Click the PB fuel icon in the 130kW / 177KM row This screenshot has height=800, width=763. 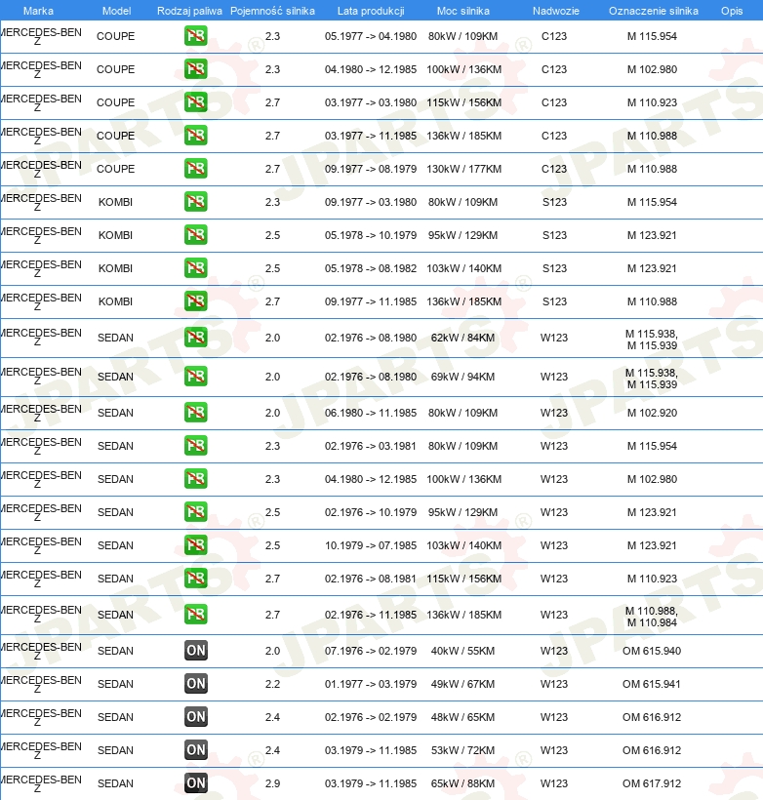(196, 169)
